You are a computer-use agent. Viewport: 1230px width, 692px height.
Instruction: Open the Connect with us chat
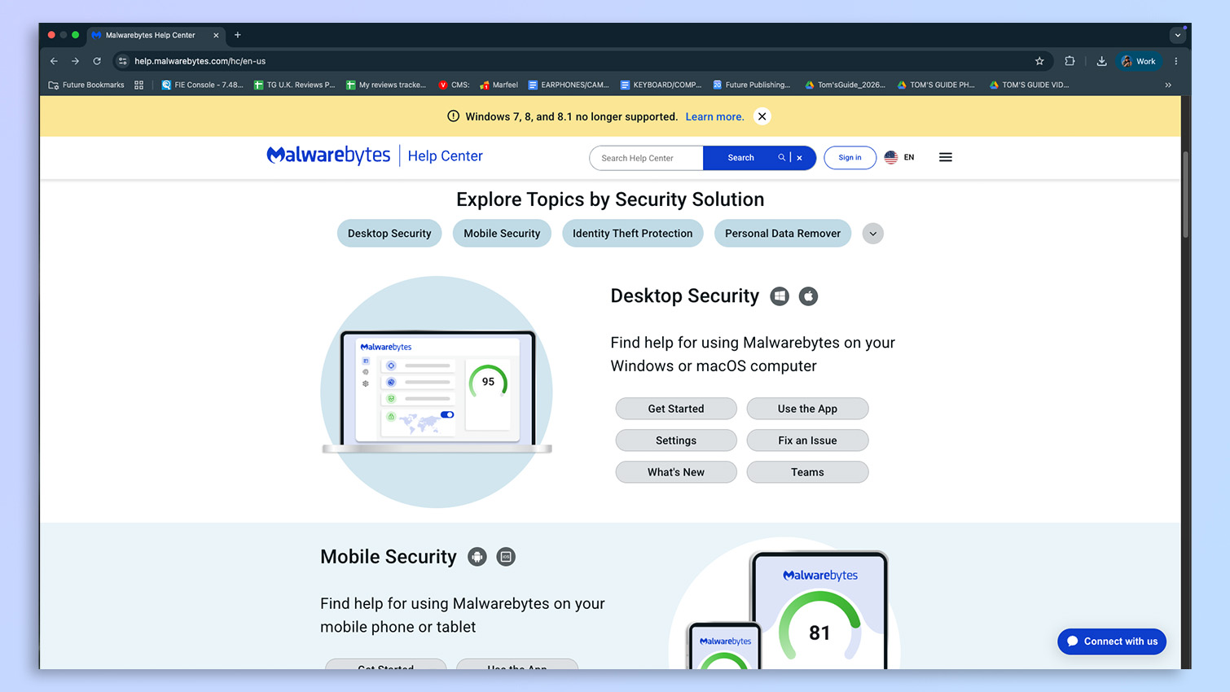tap(1112, 642)
